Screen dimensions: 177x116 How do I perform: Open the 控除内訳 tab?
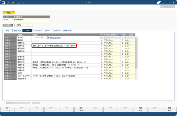pos(56,30)
